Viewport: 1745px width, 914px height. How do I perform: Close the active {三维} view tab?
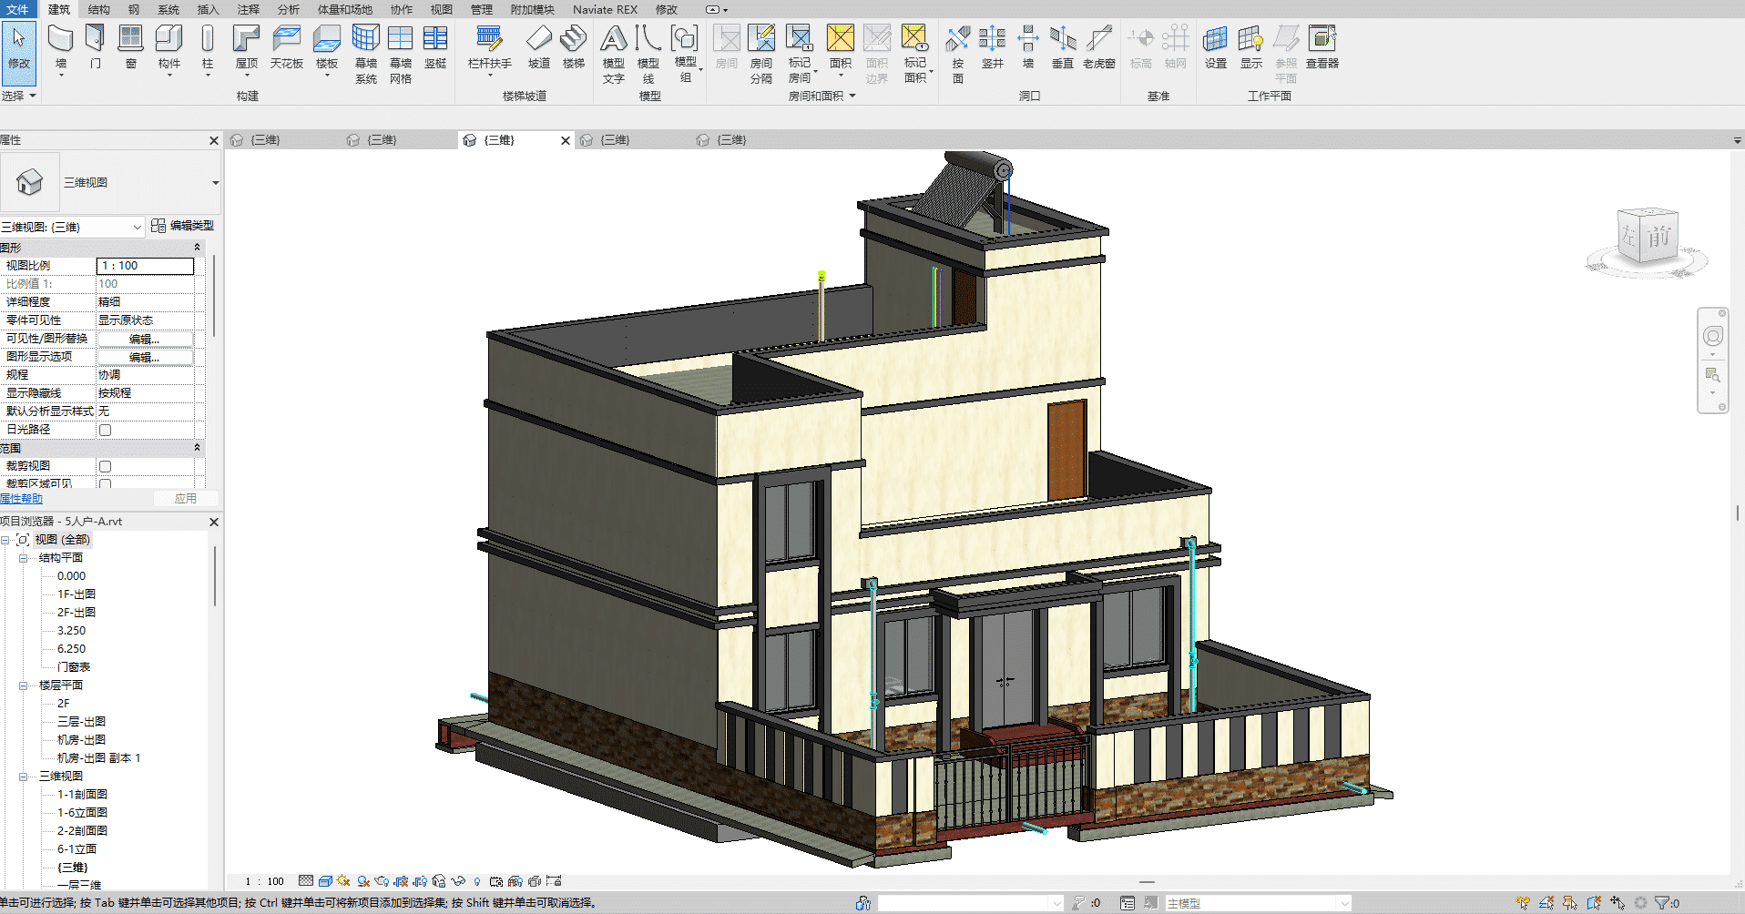click(566, 140)
